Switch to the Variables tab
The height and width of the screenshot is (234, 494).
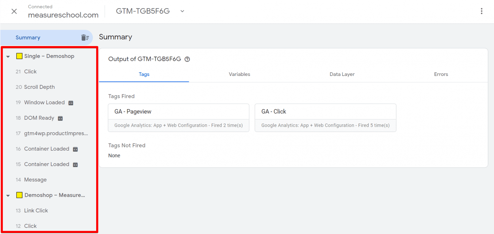(239, 74)
